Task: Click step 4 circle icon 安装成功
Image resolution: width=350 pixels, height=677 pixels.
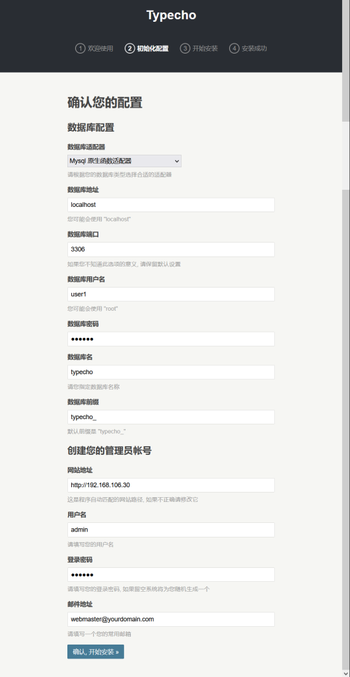Action: [x=234, y=48]
